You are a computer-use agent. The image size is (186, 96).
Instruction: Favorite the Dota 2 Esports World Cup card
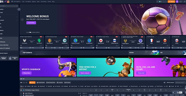tap(43, 37)
